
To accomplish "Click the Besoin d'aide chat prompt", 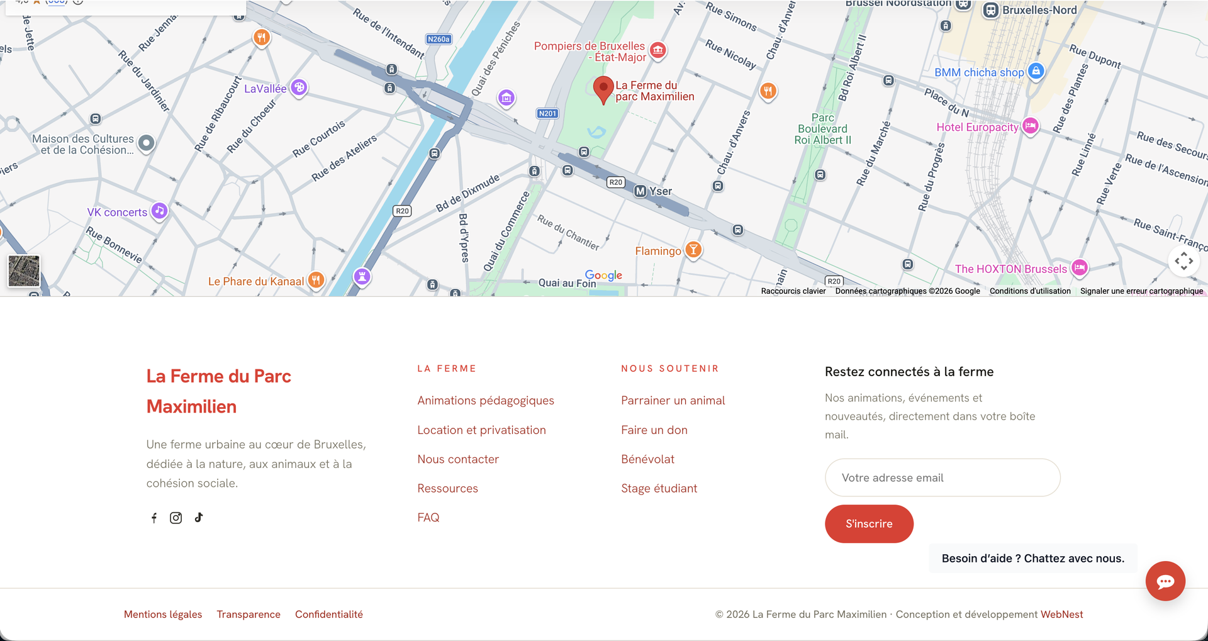I will (x=1033, y=559).
